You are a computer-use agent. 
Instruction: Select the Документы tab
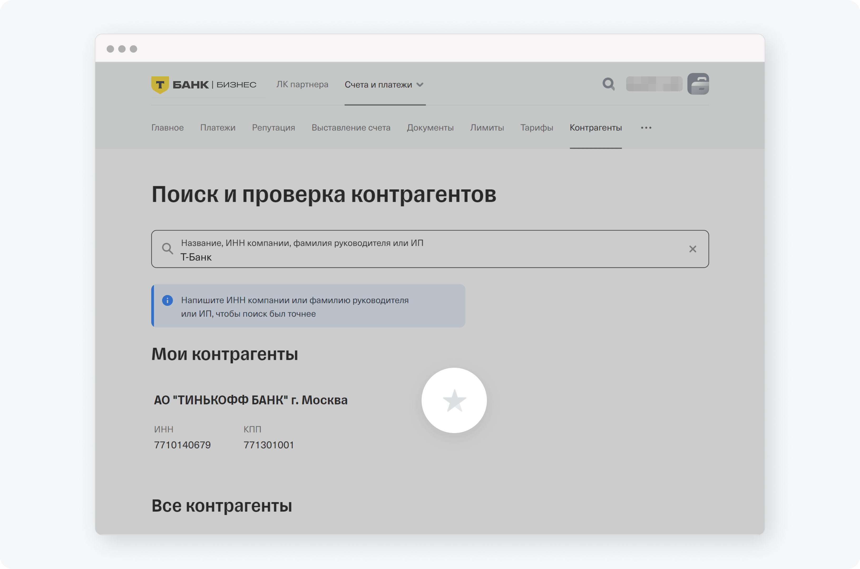(x=430, y=128)
